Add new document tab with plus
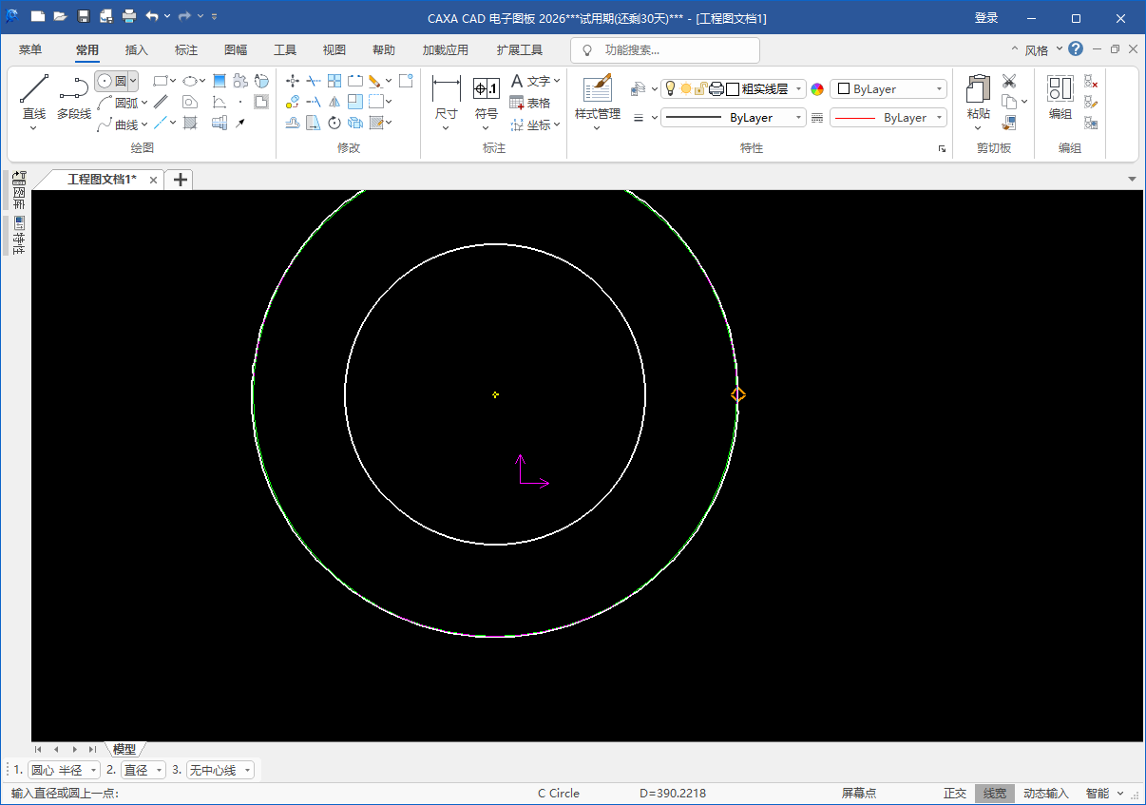Image resolution: width=1146 pixels, height=805 pixels. 180,180
